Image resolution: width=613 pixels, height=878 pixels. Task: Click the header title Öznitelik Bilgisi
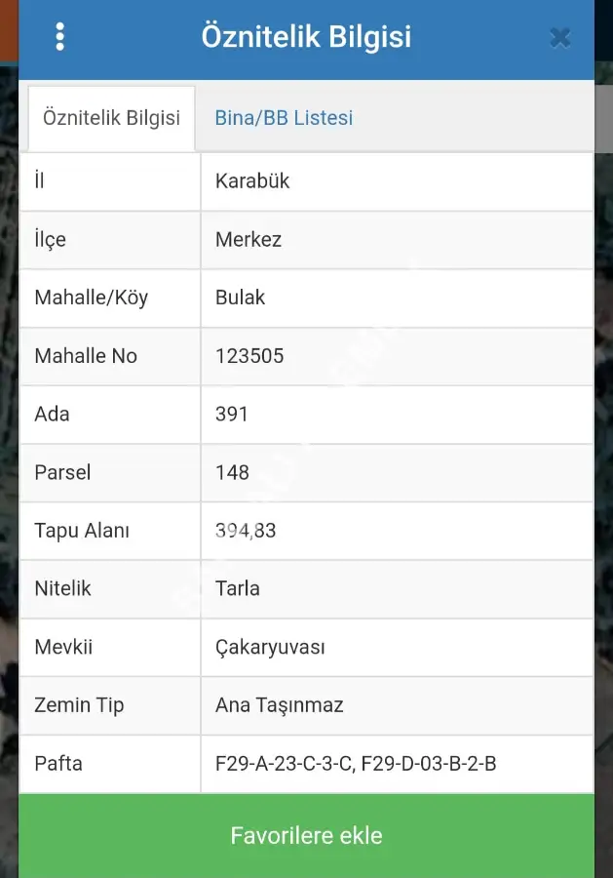(306, 37)
